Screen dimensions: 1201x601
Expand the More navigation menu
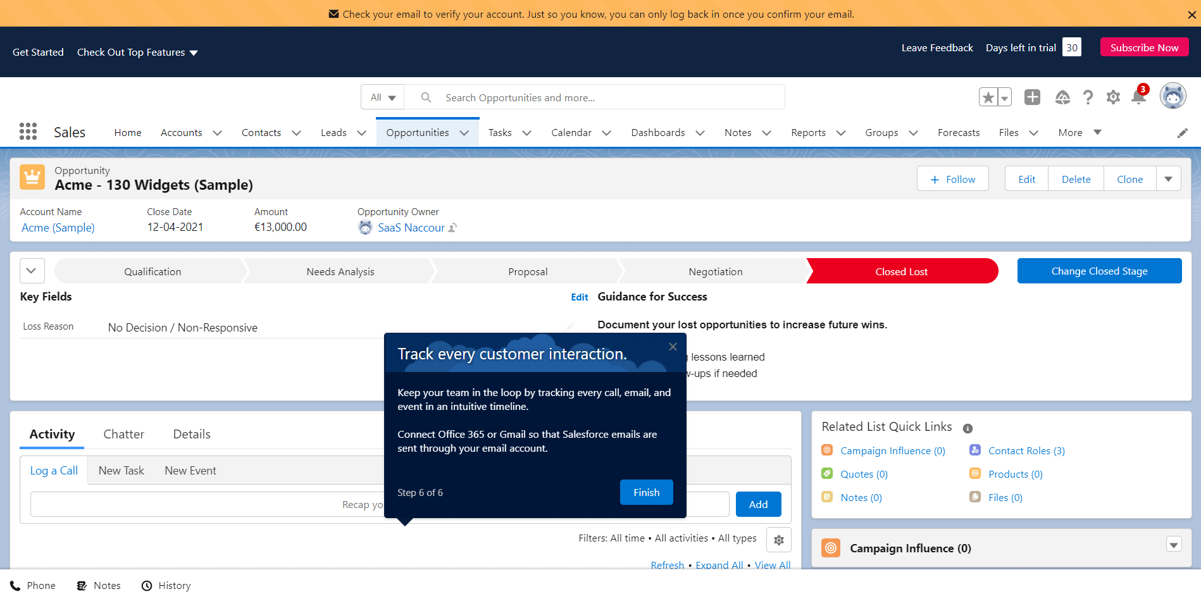point(1080,132)
